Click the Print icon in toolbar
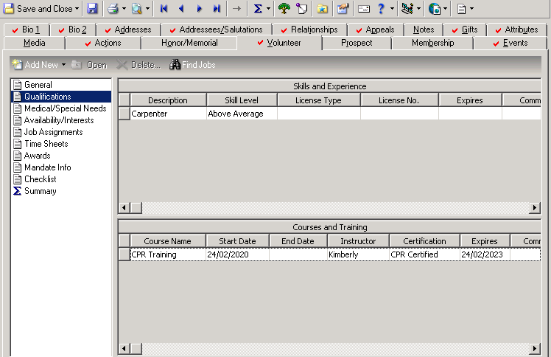This screenshot has width=551, height=357. click(x=113, y=8)
